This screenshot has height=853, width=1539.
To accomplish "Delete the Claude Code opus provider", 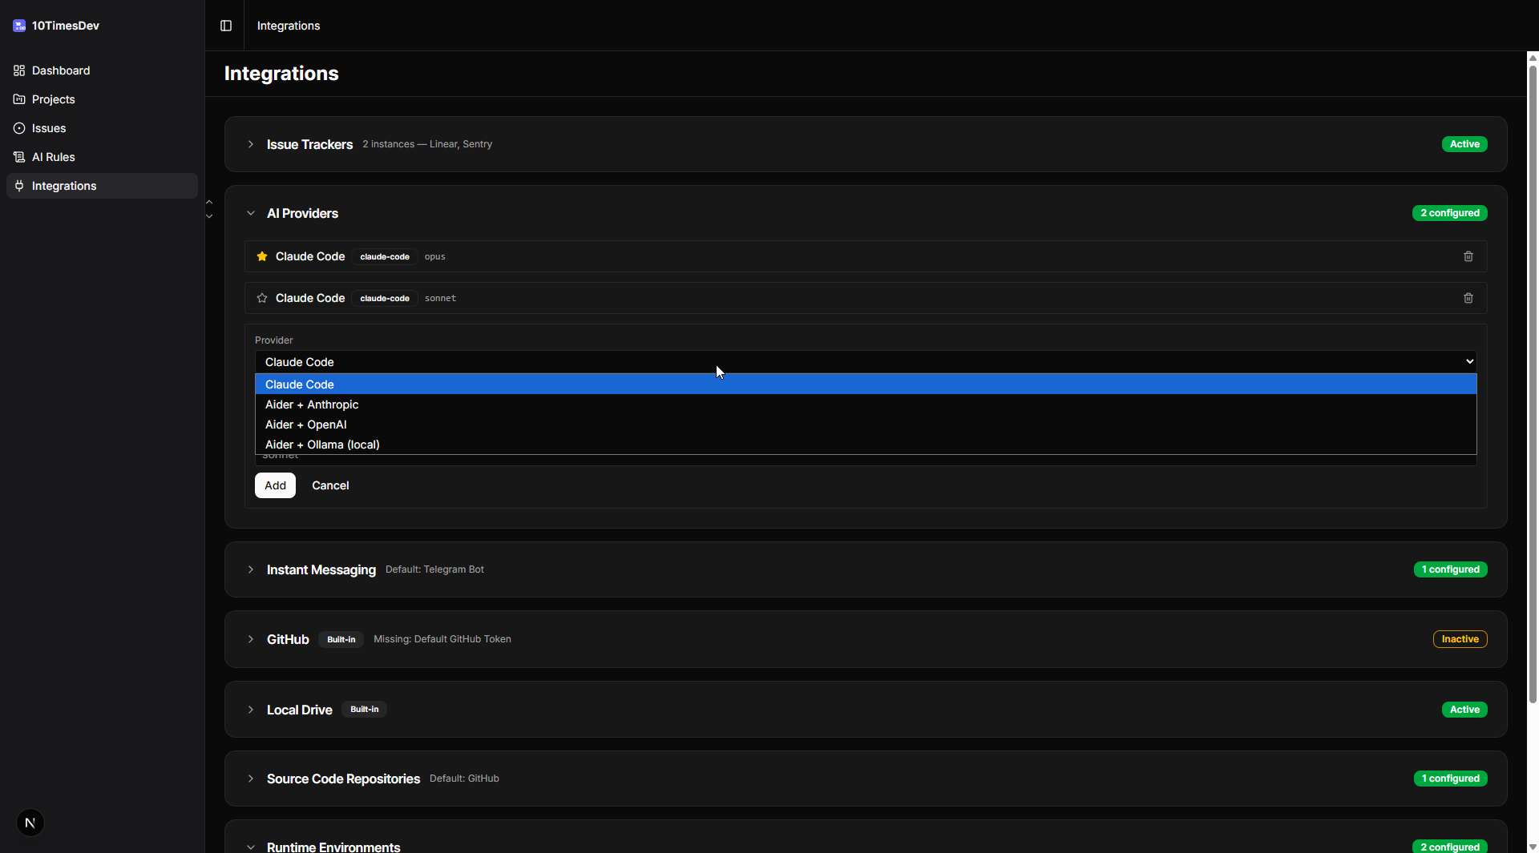I will (1468, 256).
